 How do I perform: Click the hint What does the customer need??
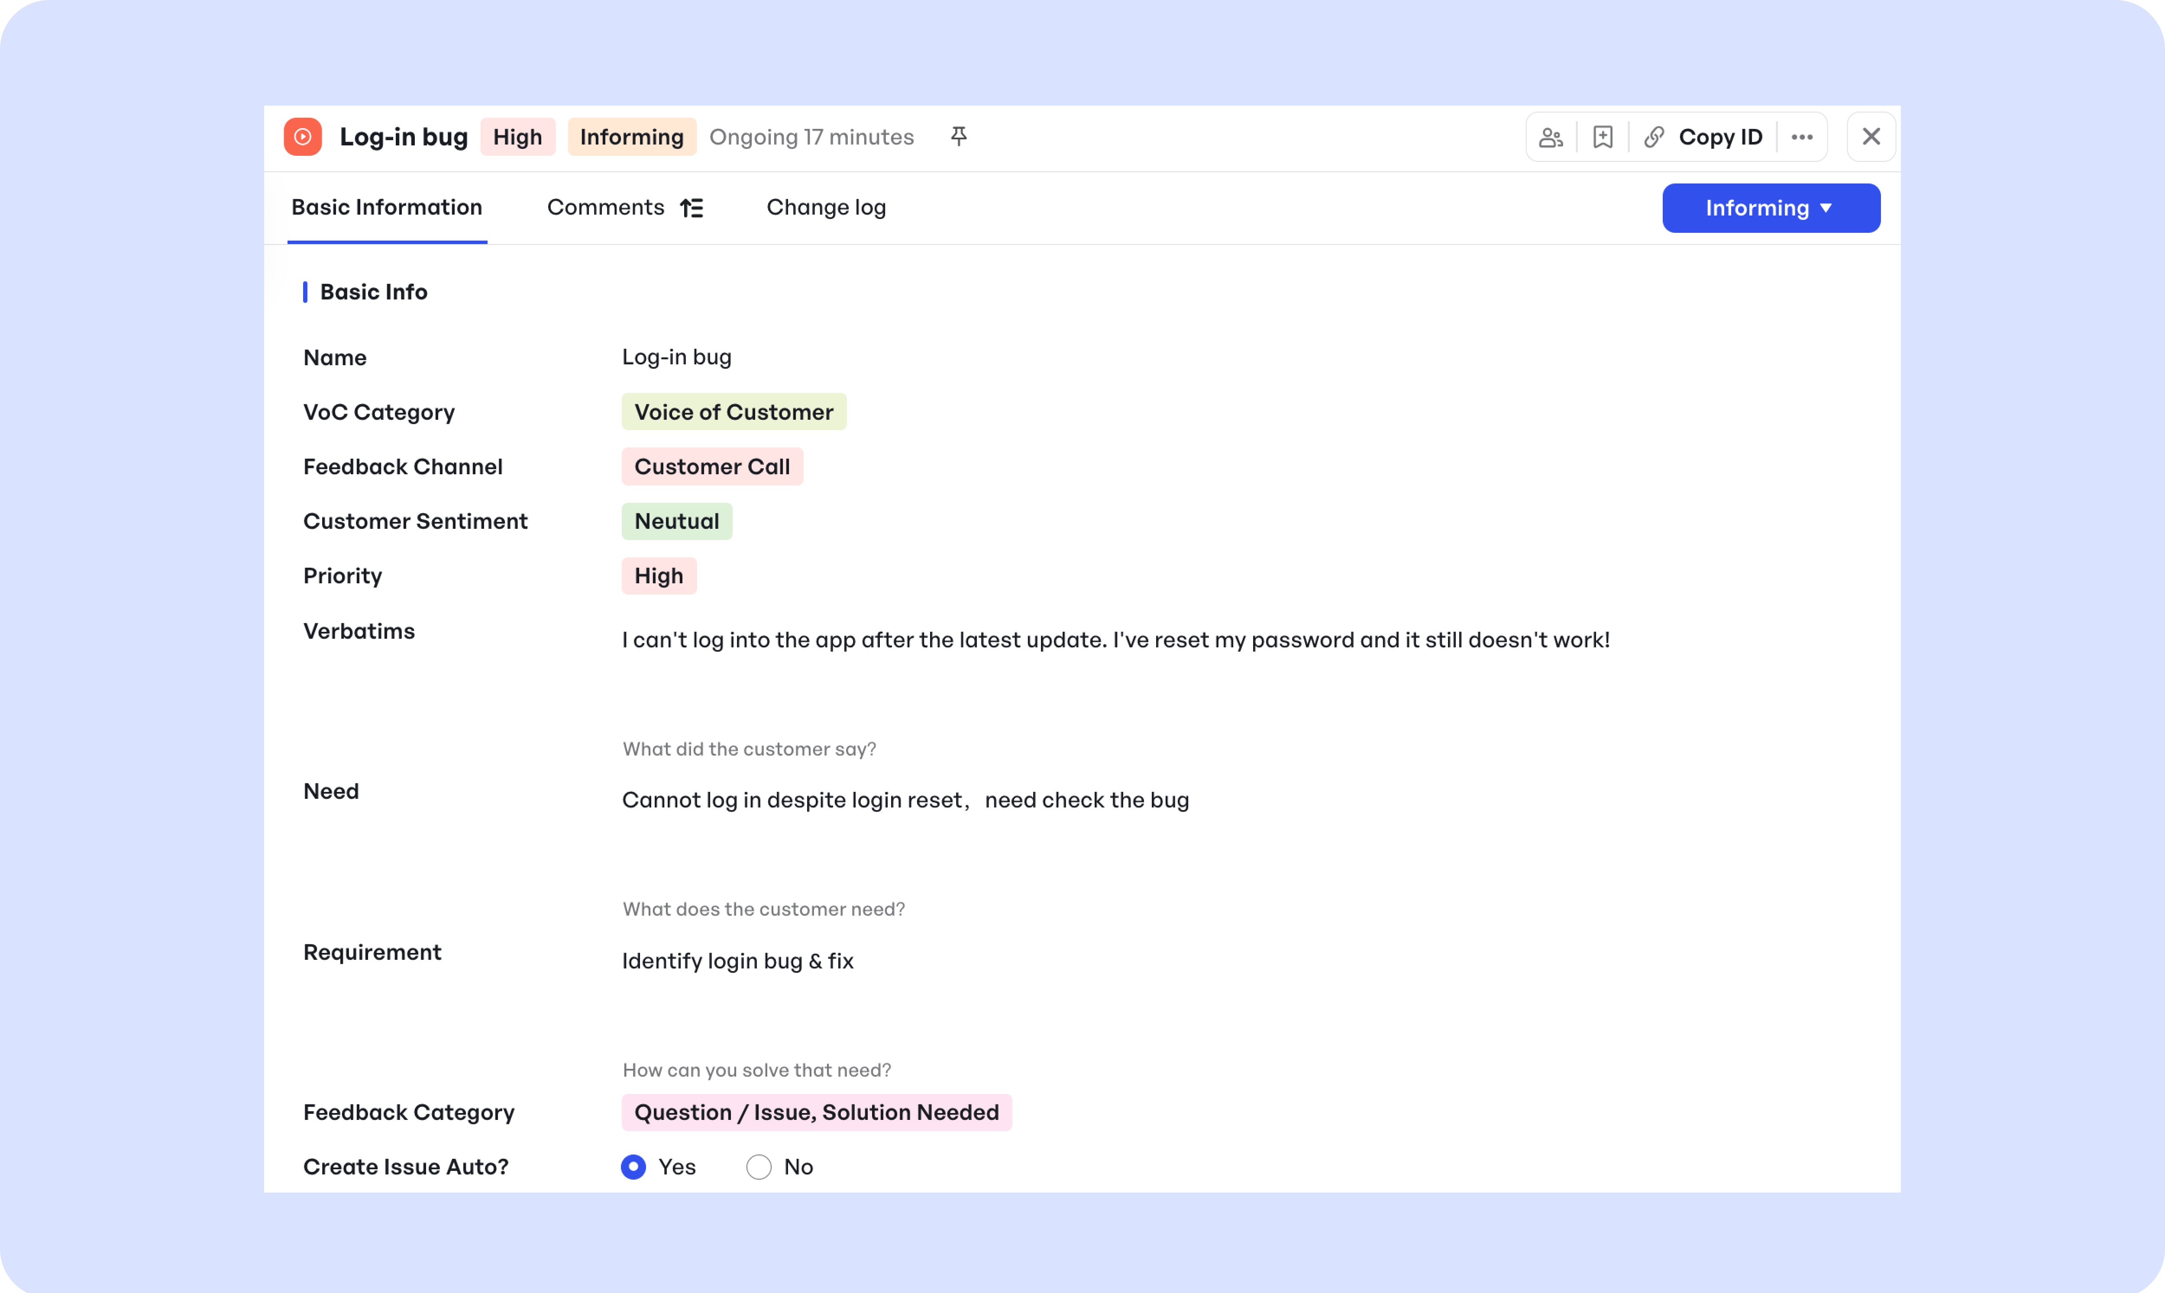(763, 910)
